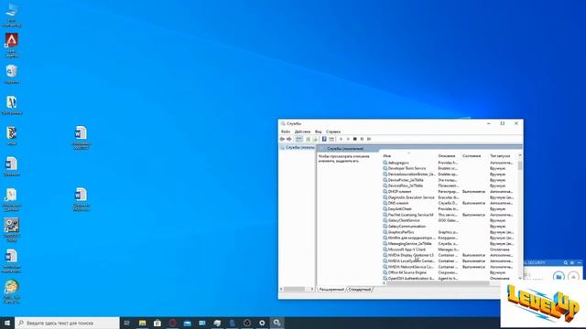Image resolution: width=586 pixels, height=329 pixels.
Task: Open Task View on the taskbar
Action: click(x=127, y=323)
